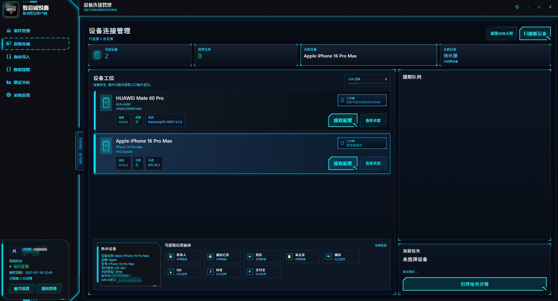Open 提取配置 for Apple iPhone 16 Pro Max

343,163
